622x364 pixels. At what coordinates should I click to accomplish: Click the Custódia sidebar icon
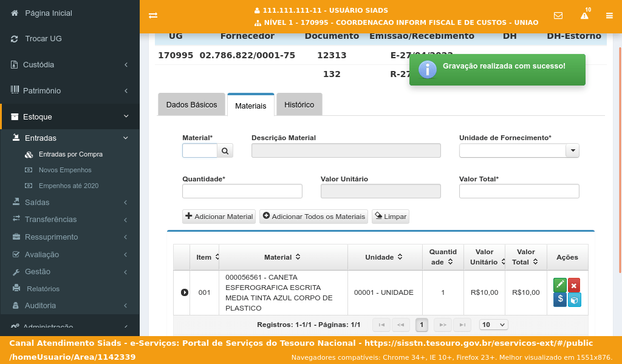pyautogui.click(x=15, y=64)
